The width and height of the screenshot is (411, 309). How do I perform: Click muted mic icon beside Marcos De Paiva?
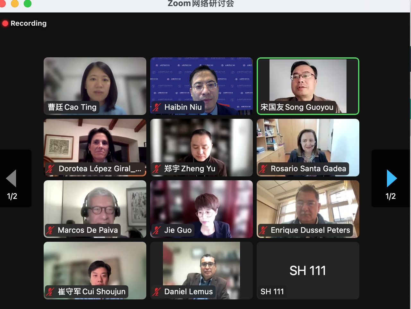(50, 230)
